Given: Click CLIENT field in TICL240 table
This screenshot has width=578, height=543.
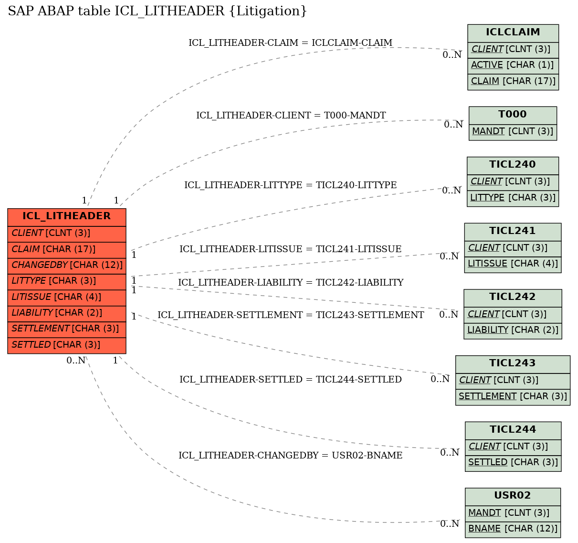Looking at the screenshot, I should point(513,182).
